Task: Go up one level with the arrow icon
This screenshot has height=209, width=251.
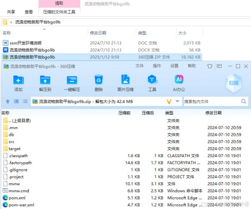Action: [8, 102]
